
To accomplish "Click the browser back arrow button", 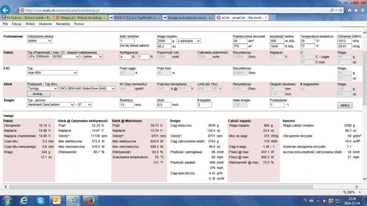I will tap(6, 10).
